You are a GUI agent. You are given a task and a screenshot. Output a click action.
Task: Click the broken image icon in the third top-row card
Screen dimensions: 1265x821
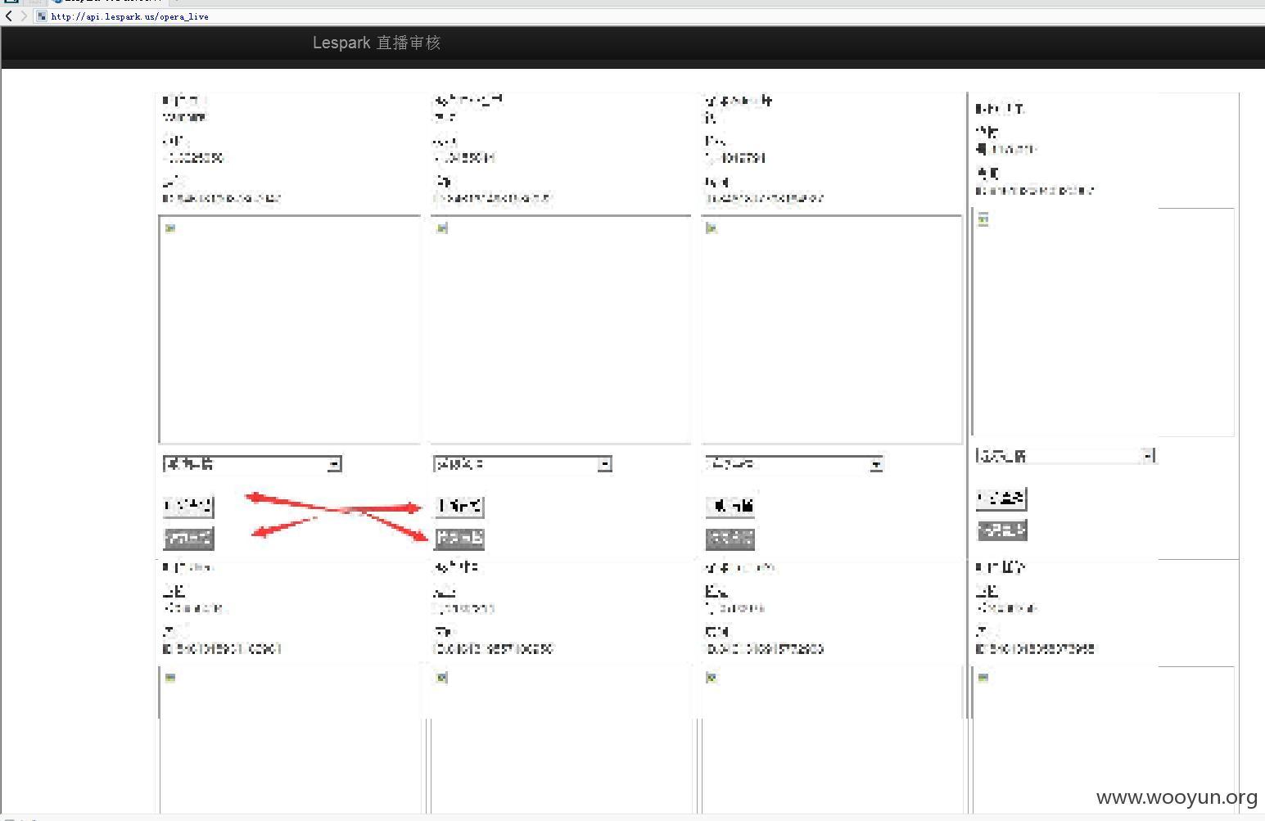[x=712, y=228]
